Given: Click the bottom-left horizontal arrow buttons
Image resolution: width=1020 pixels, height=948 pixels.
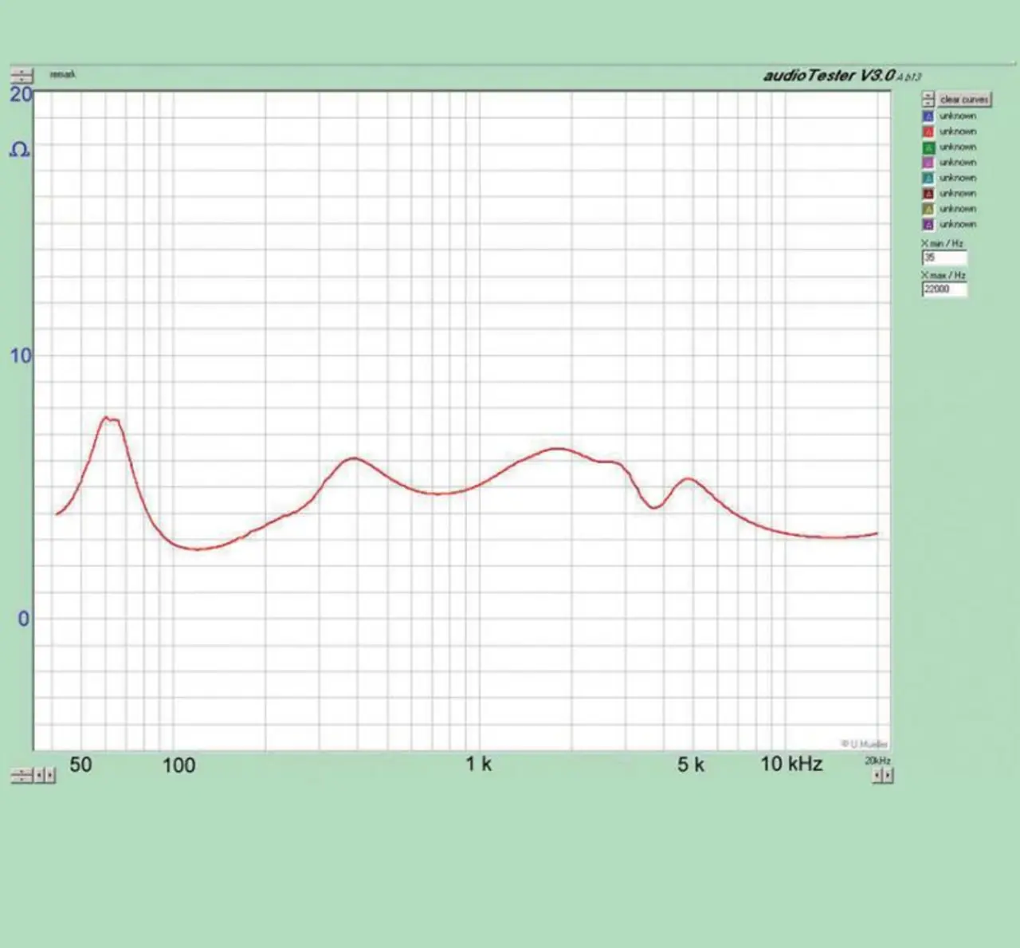Looking at the screenshot, I should click(x=45, y=775).
